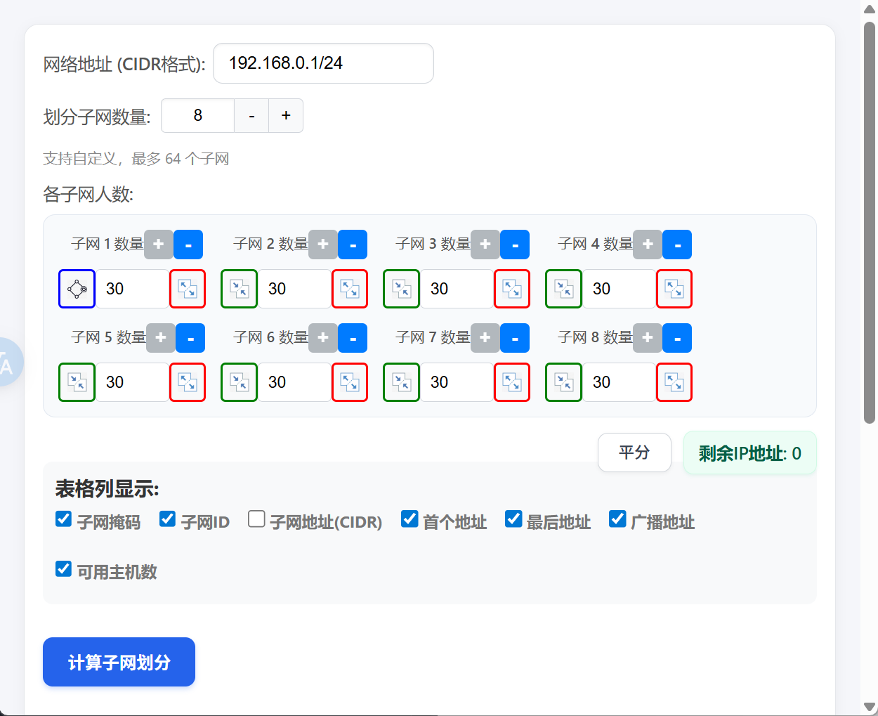Increase subnet count with the + stepper
The width and height of the screenshot is (878, 716).
point(286,116)
